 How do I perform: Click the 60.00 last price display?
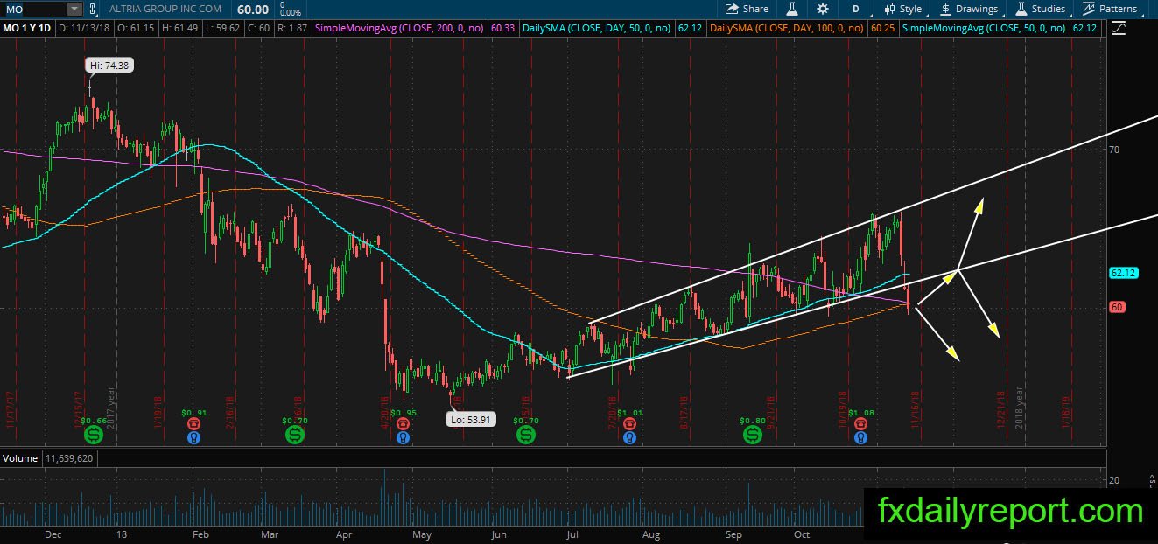click(x=251, y=9)
